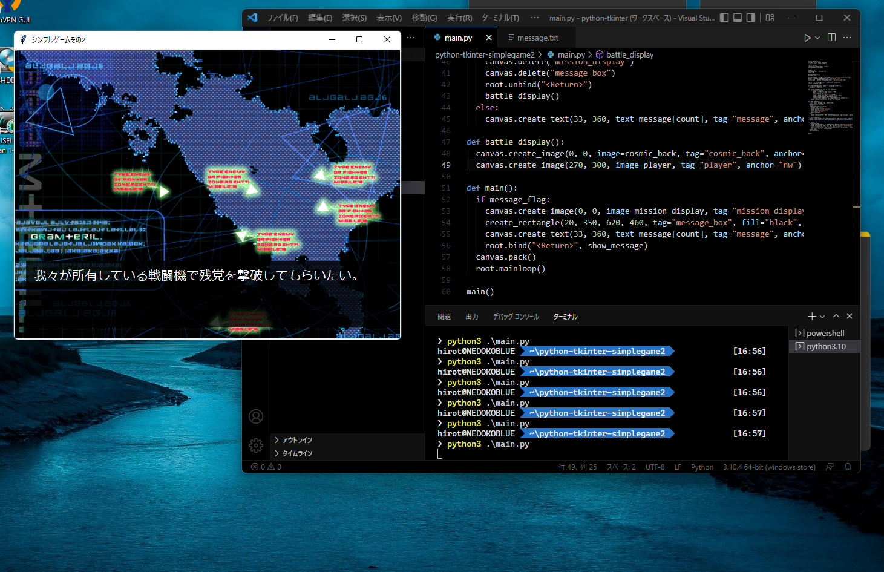Click the notifications bell in the status bar

848,467
